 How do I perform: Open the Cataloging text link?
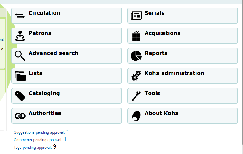(44, 93)
